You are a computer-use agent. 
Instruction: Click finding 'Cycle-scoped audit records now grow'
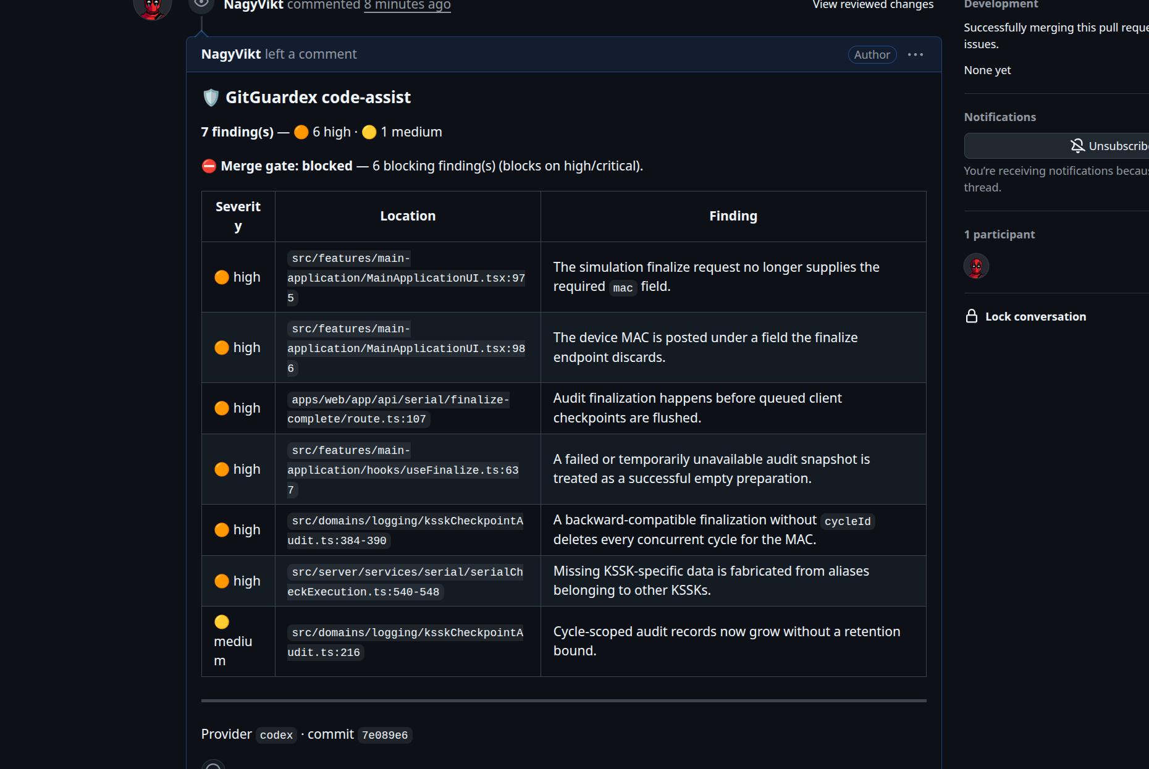pos(726,641)
